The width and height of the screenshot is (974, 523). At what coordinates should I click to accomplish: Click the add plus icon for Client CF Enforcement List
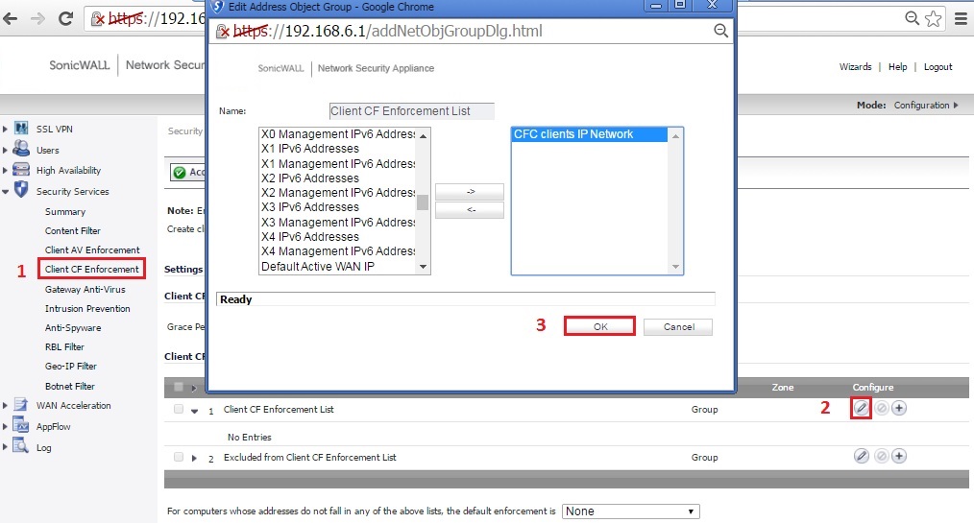(x=899, y=408)
